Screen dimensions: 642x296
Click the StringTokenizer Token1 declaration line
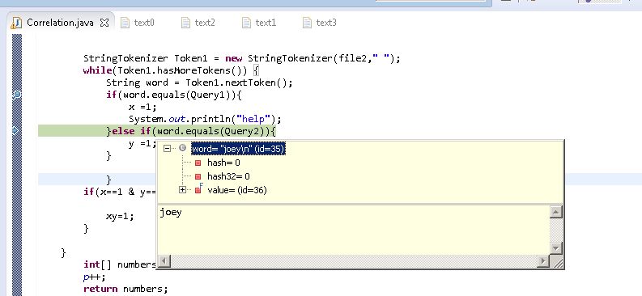[x=241, y=58]
